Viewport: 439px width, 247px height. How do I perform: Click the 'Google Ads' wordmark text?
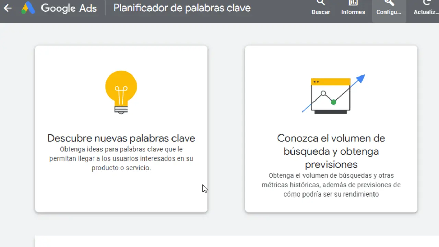click(x=69, y=8)
